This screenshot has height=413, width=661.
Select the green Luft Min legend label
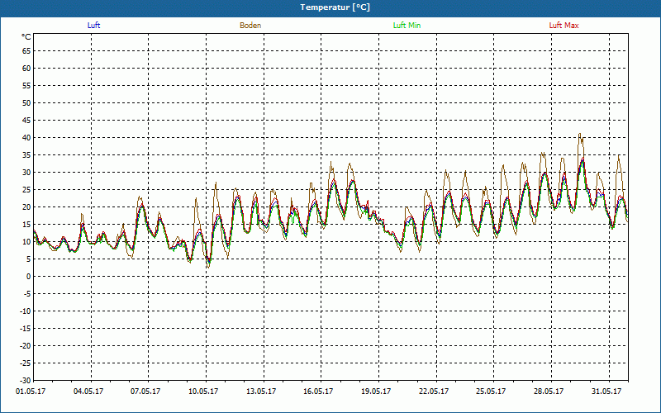pyautogui.click(x=407, y=26)
